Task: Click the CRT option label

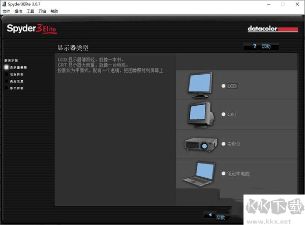Action: pos(232,114)
